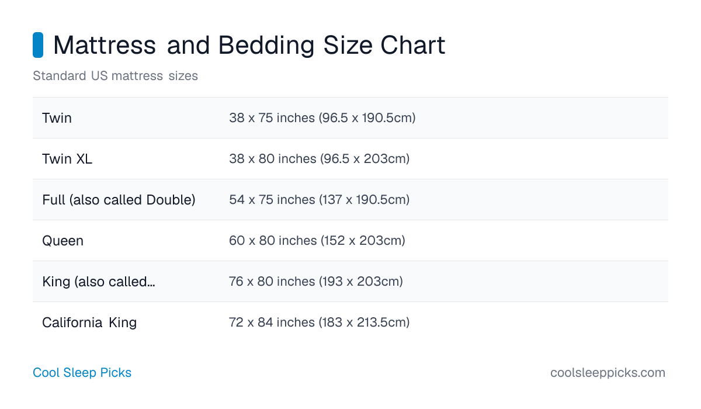Screen dimensions: 701x409
Task: Click the 72 x 84 inches dimensions cell
Action: (x=319, y=323)
